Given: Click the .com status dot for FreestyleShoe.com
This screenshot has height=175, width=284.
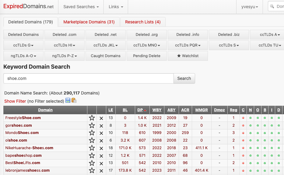Looking at the screenshot, I should coord(243,118).
